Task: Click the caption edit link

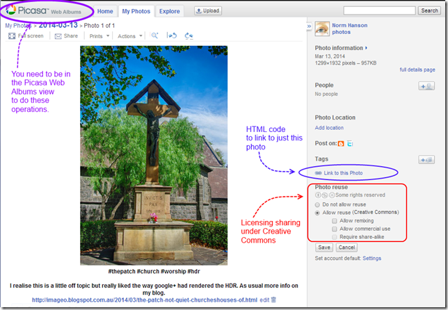Action: click(x=264, y=300)
